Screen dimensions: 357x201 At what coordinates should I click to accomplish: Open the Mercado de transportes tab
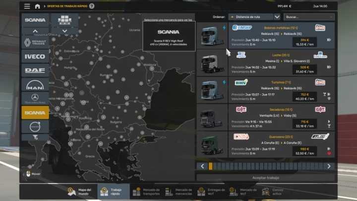tap(146, 192)
